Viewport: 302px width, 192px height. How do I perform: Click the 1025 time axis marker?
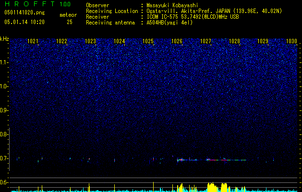[x=148, y=41]
